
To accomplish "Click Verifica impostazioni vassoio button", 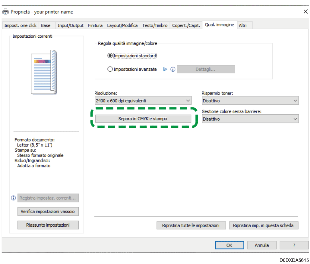I will coord(48,212).
